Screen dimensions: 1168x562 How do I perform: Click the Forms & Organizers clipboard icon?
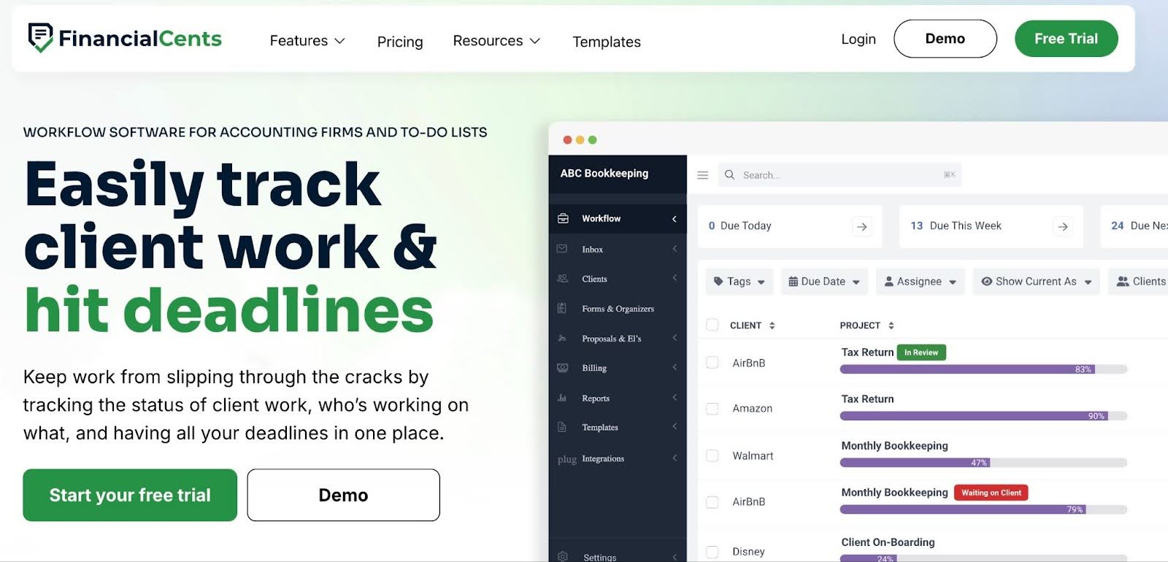tap(562, 308)
